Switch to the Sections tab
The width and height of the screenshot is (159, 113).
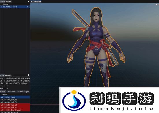click(x=3, y=91)
